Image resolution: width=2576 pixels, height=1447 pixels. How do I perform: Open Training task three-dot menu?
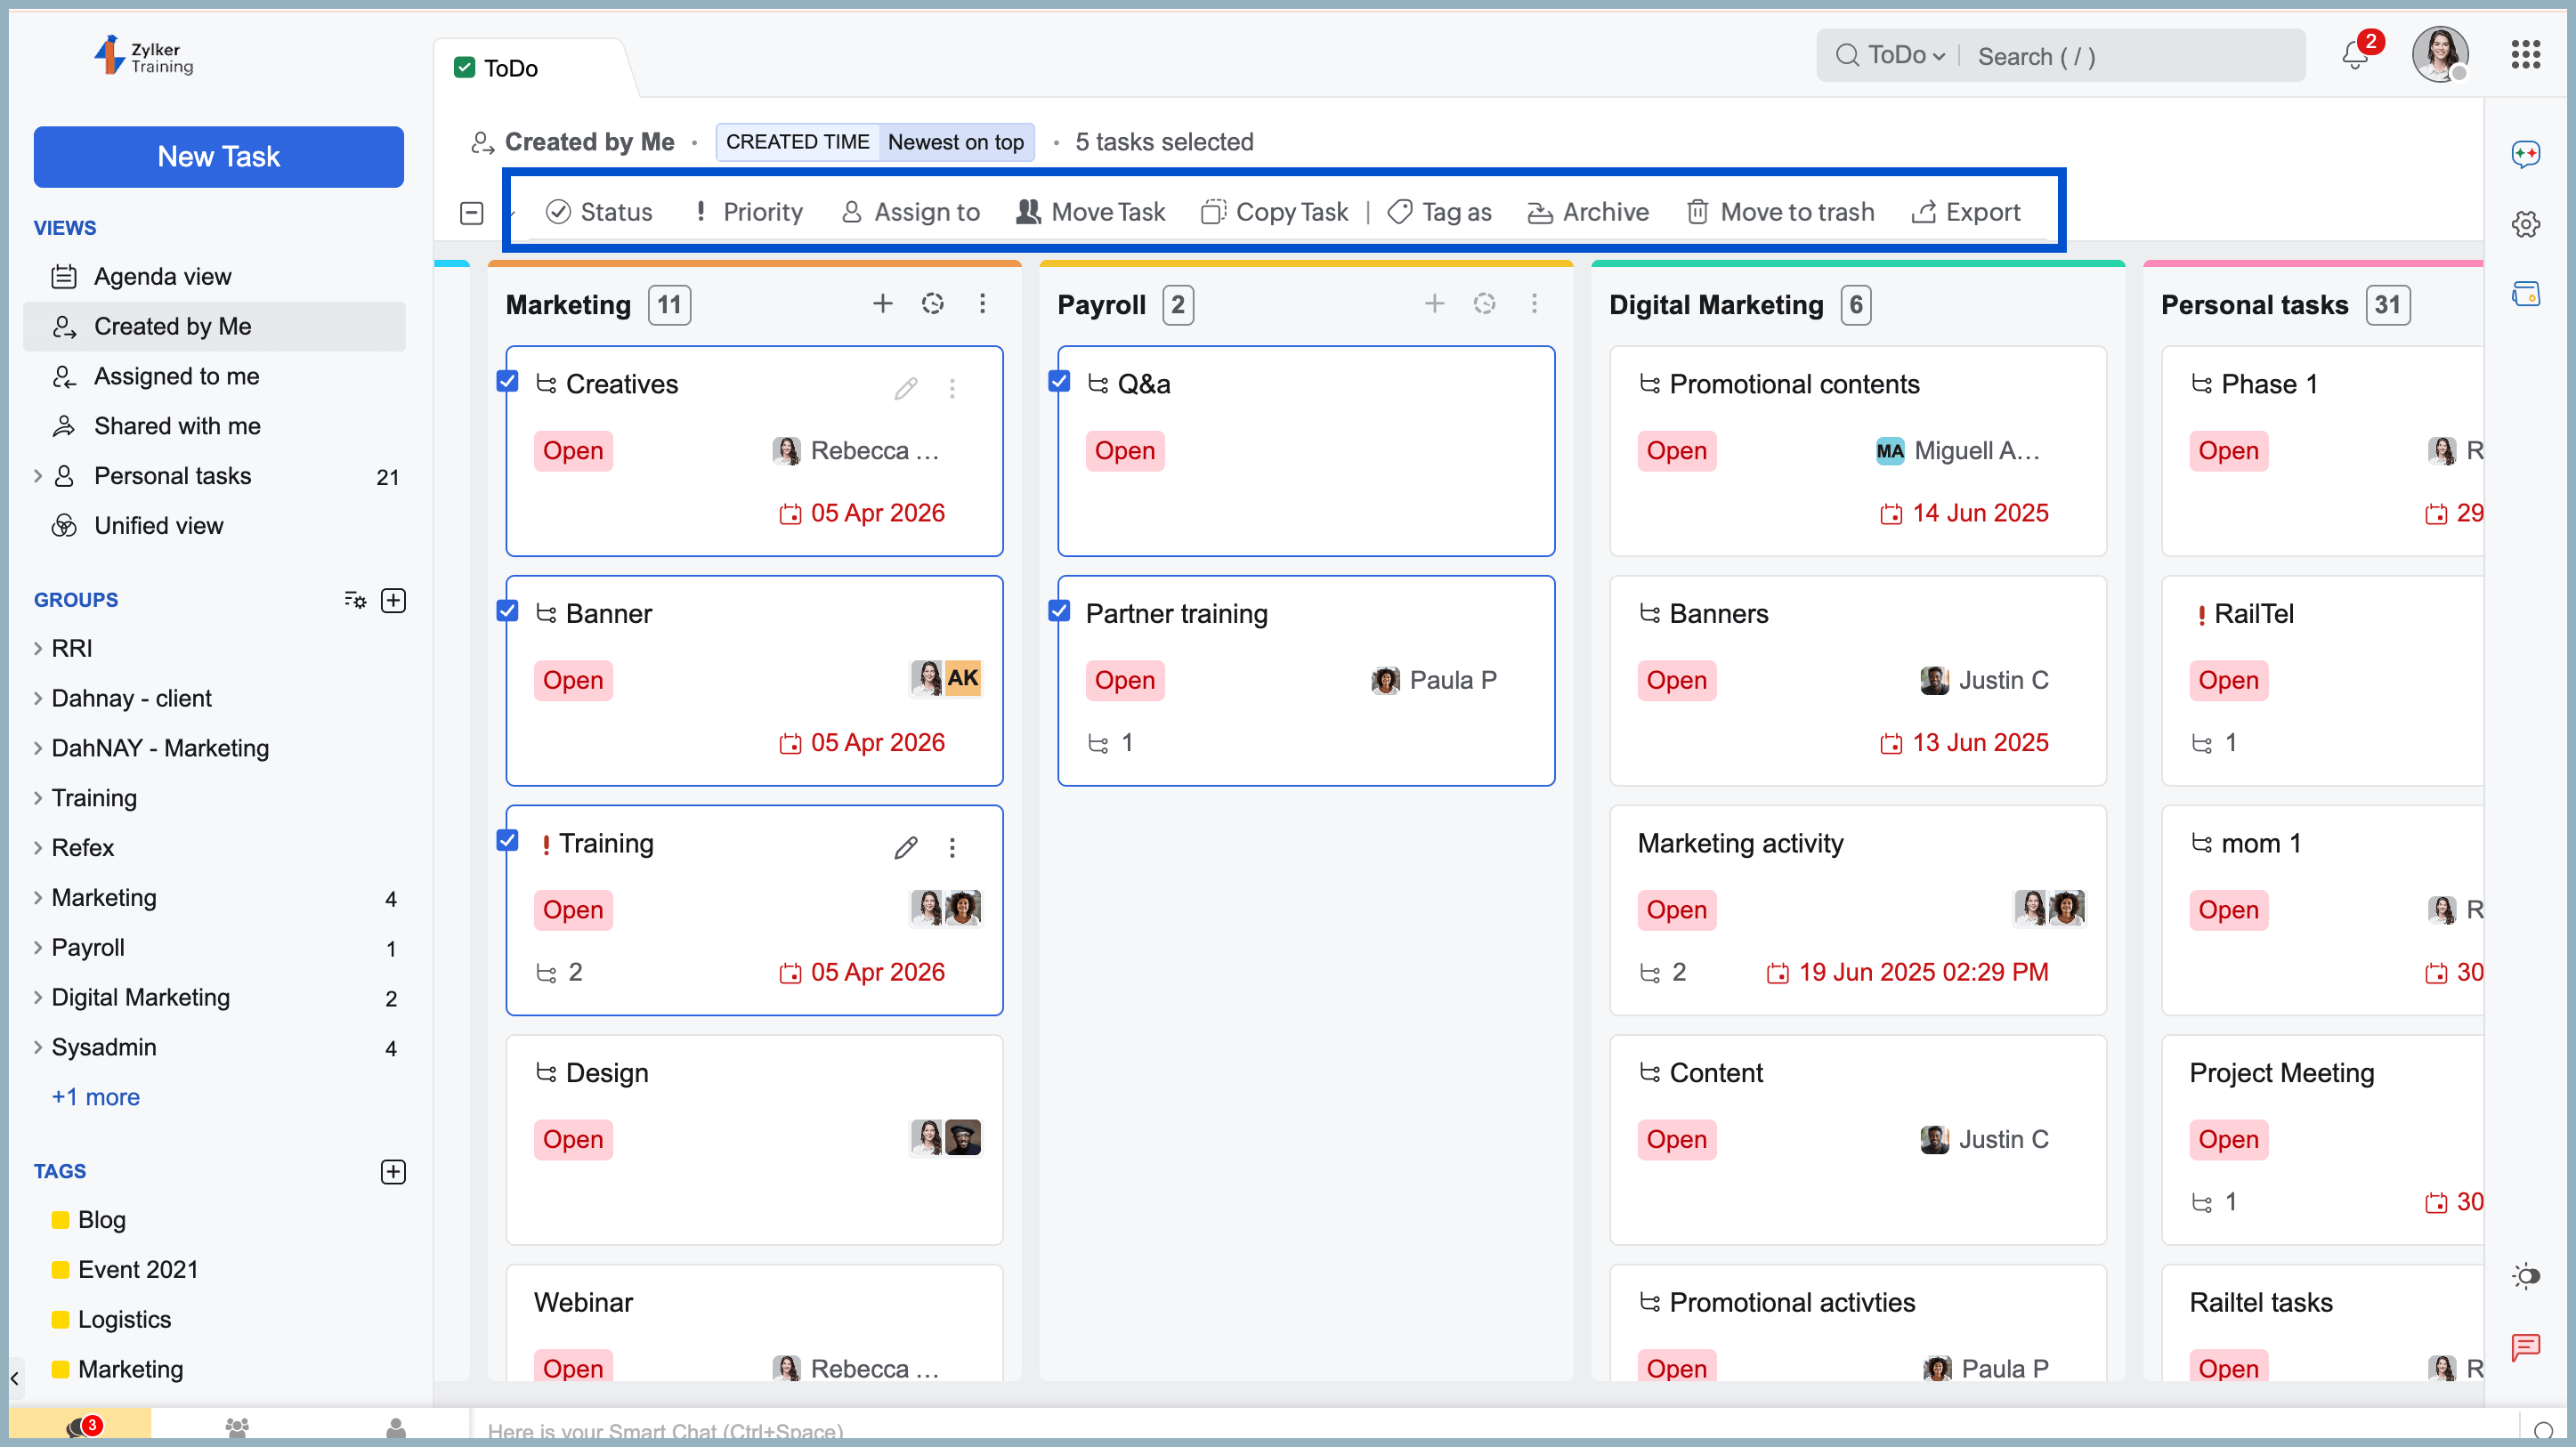[x=952, y=848]
